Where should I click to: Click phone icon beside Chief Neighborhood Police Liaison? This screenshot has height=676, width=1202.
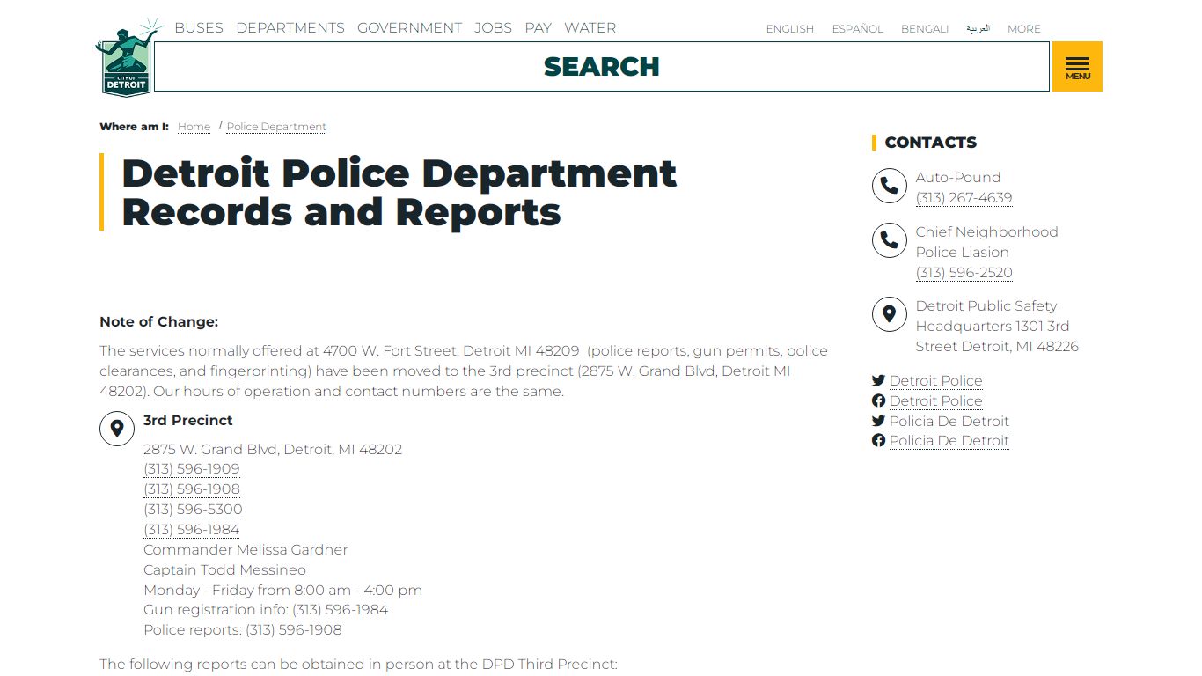(889, 240)
